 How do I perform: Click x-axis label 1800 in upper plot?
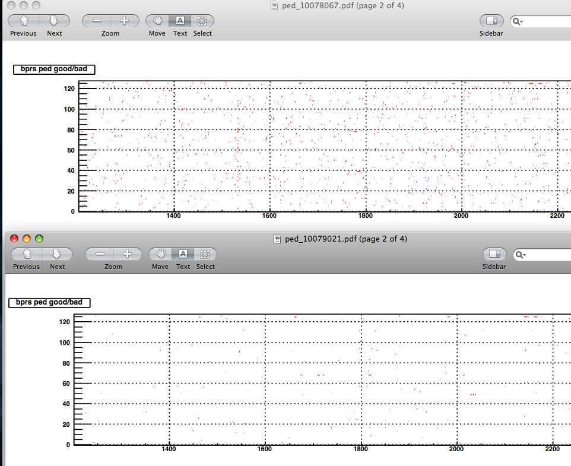coord(365,215)
